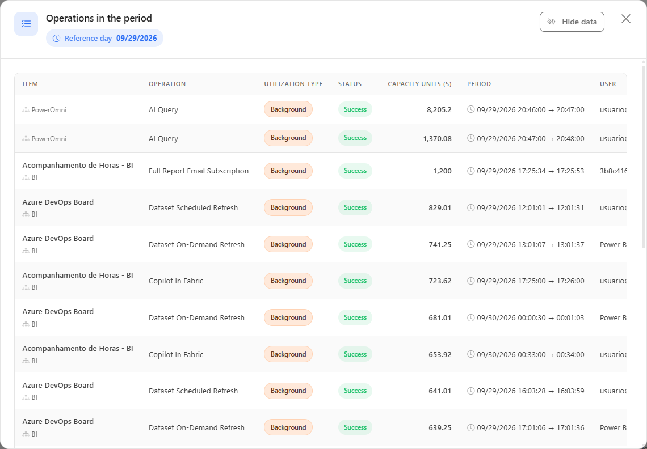Viewport: 647px width, 449px height.
Task: Click the OPERATION column header
Action: (167, 84)
